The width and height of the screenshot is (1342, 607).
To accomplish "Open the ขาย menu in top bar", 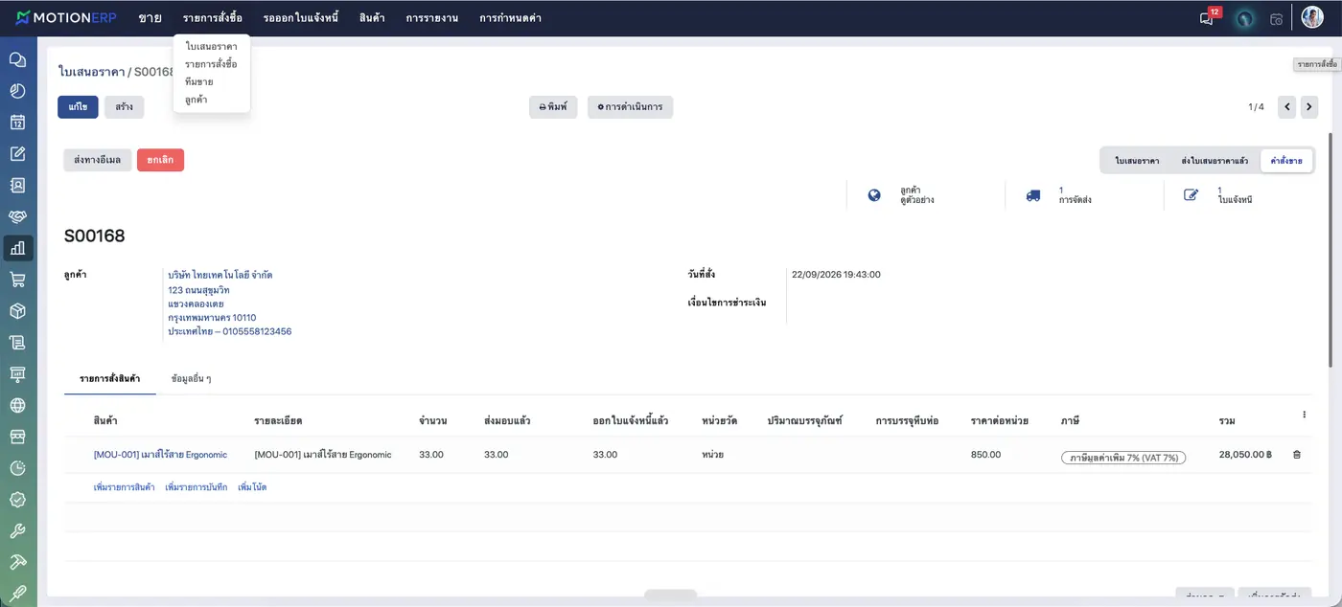I will tap(150, 18).
